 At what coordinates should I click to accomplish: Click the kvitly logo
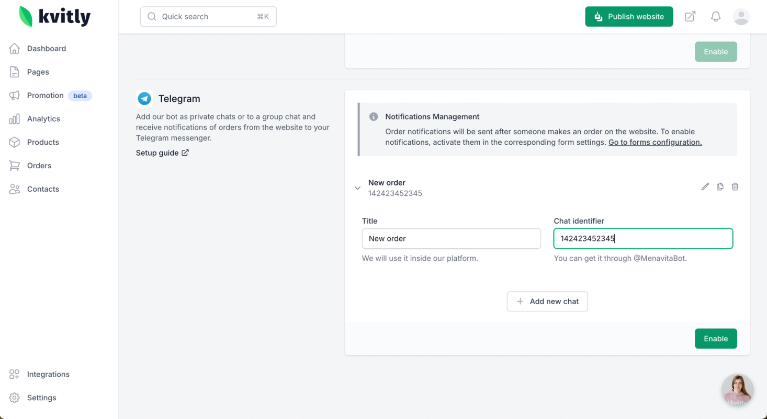coord(55,17)
